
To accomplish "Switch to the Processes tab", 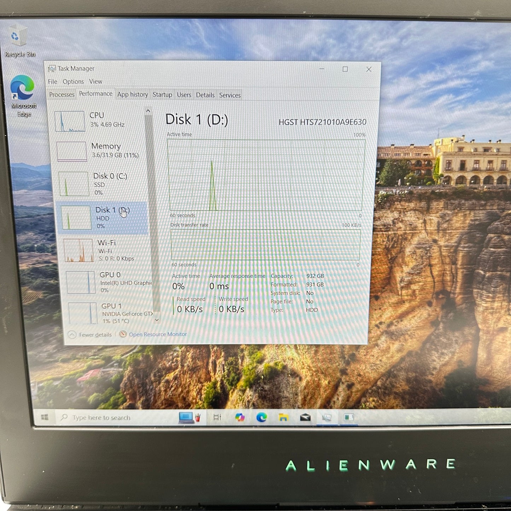I will pyautogui.click(x=62, y=95).
